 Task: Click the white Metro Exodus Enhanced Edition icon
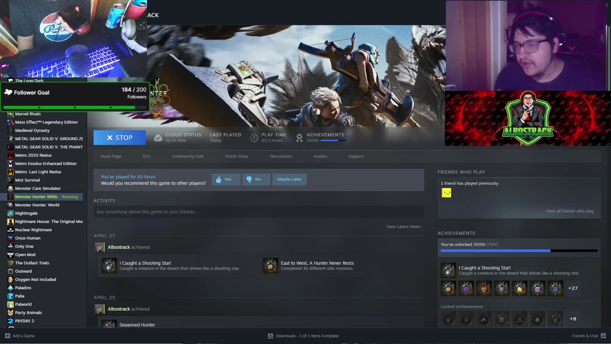click(x=11, y=163)
